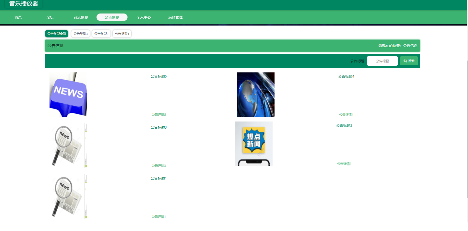Filter by 公告类型全部
468x231 pixels.
[56, 33]
